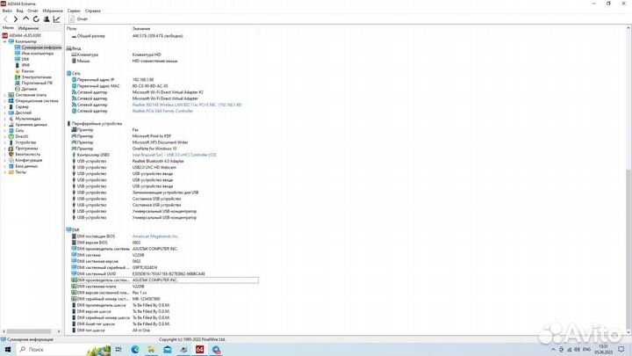Expand the Хранение данных tree node
This screenshot has height=356, width=632.
pos(5,125)
